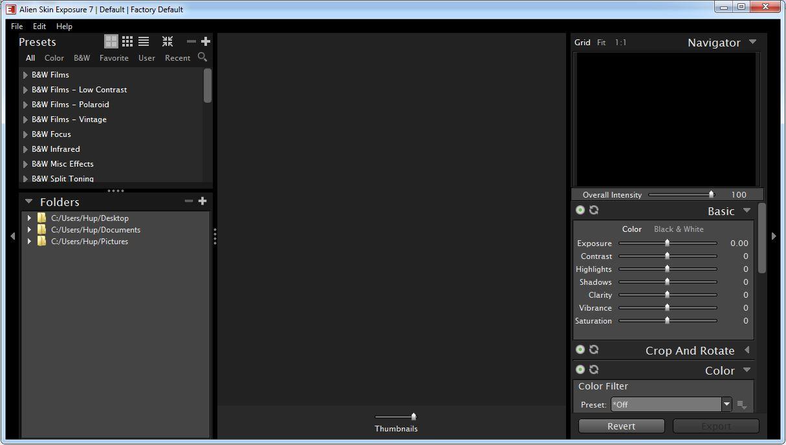Show All presets tab
Image resolution: width=786 pixels, height=445 pixels.
pyautogui.click(x=30, y=58)
